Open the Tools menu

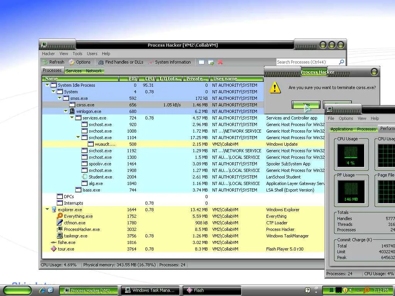[78, 54]
